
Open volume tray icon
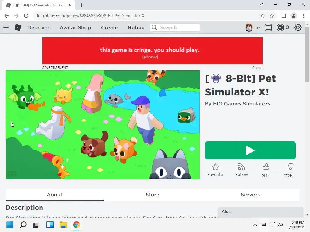coord(280,225)
